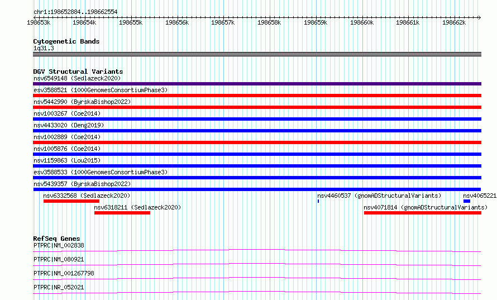
Task: Click the blue nsv4433020 variant bar
Action: [257, 131]
